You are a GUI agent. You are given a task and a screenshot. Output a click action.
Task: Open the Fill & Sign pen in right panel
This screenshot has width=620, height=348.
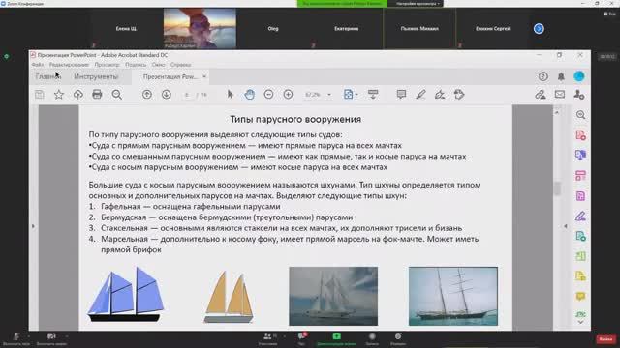tap(581, 217)
